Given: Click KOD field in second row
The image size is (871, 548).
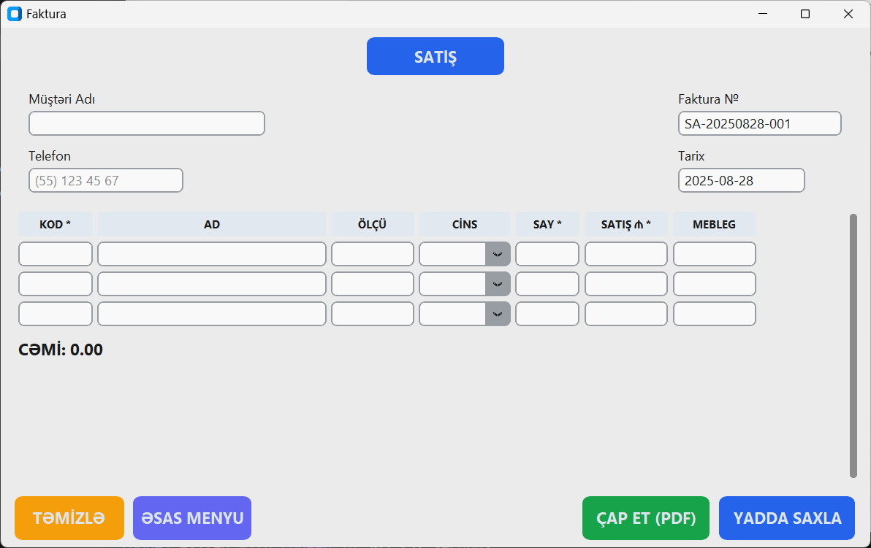Looking at the screenshot, I should click(56, 284).
